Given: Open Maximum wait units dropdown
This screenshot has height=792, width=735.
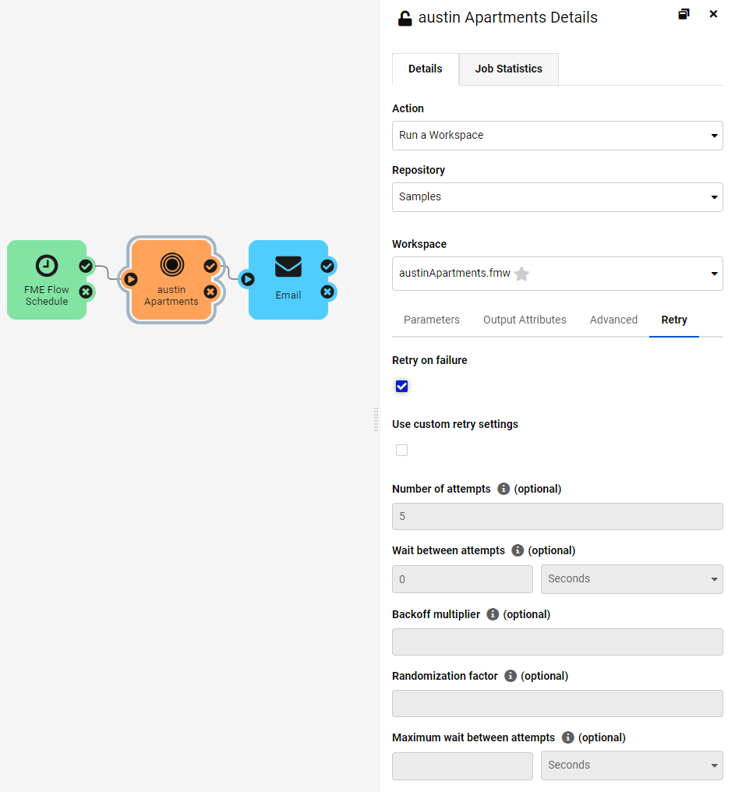Looking at the screenshot, I should [x=631, y=765].
